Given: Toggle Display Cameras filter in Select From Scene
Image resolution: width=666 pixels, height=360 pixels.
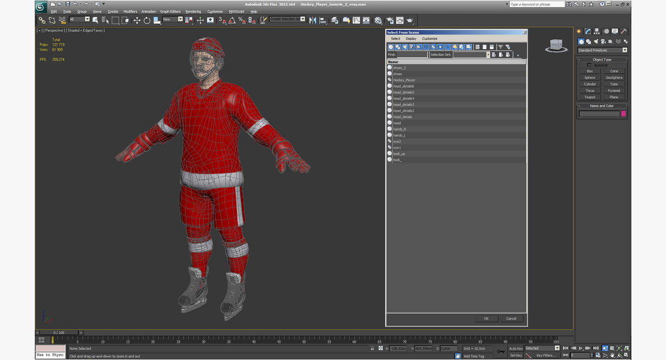Looking at the screenshot, I should [x=412, y=47].
